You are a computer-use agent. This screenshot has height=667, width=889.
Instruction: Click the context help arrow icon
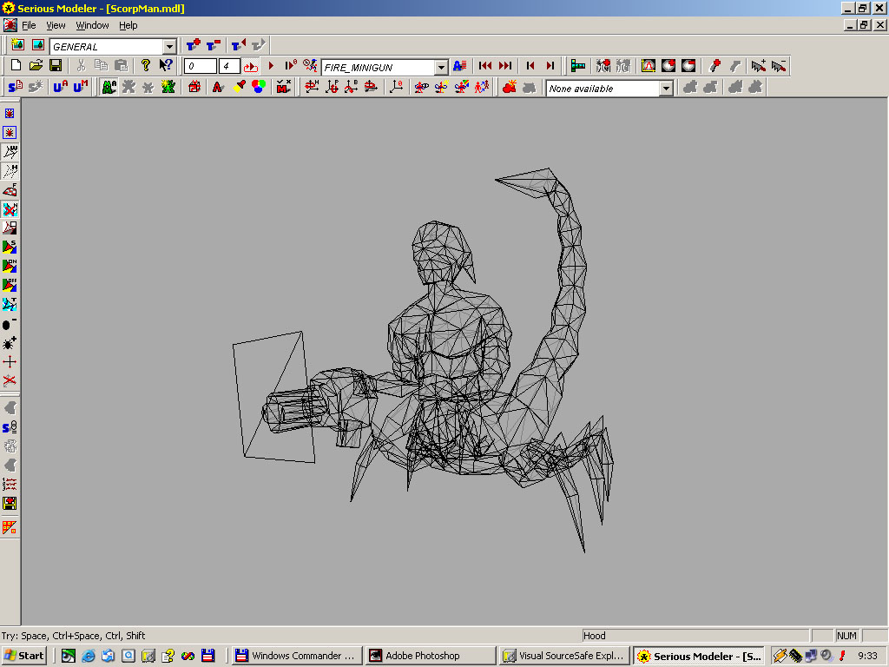(166, 66)
